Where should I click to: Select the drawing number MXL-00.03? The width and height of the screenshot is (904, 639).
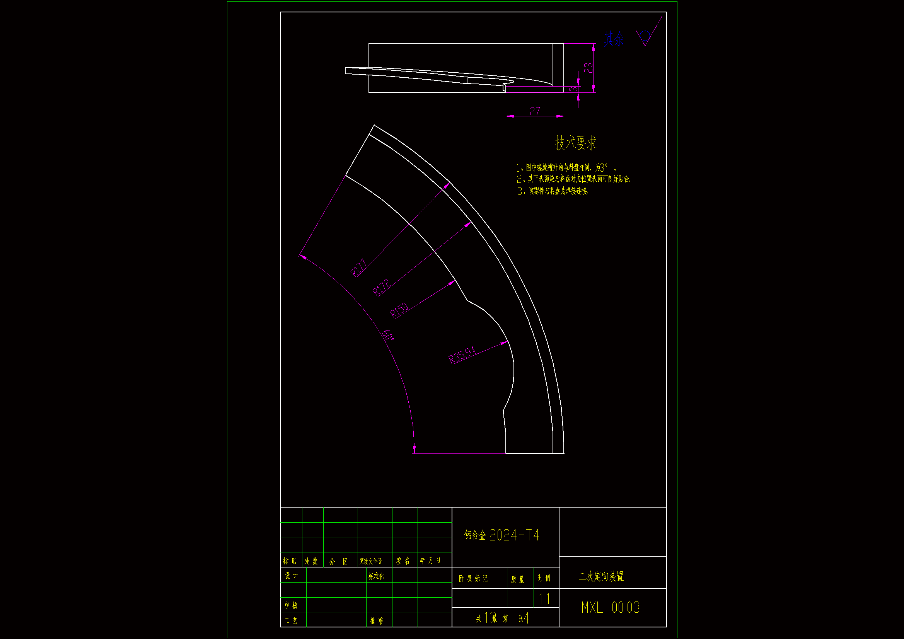pos(610,608)
